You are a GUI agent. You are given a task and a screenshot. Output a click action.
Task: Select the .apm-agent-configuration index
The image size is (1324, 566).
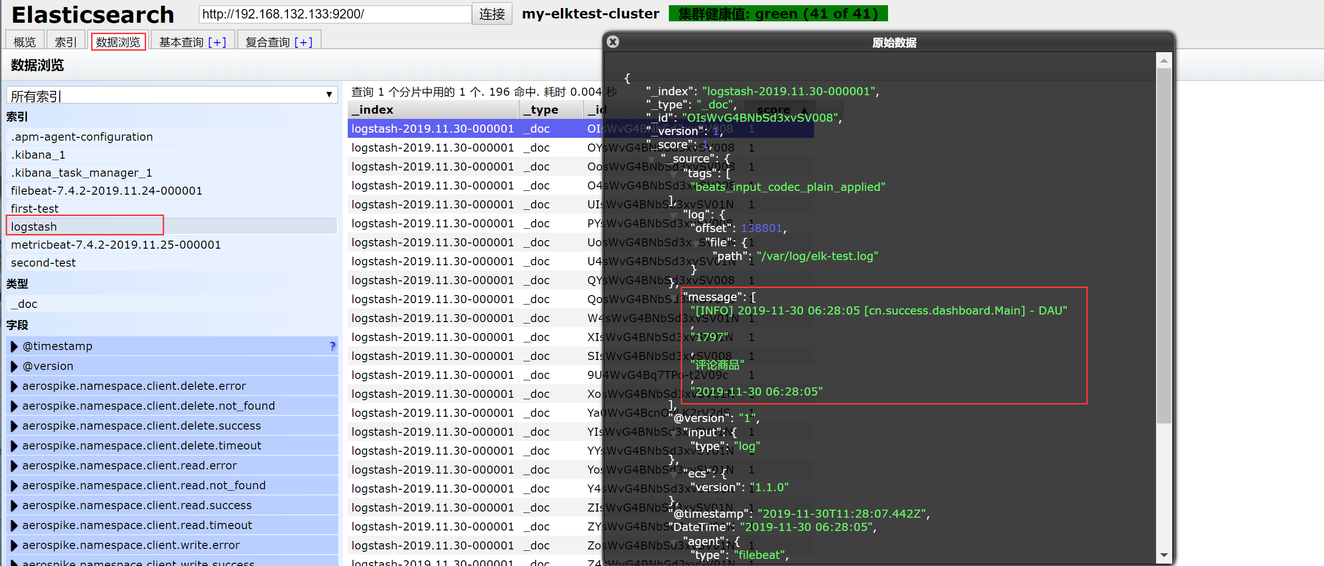(172, 137)
